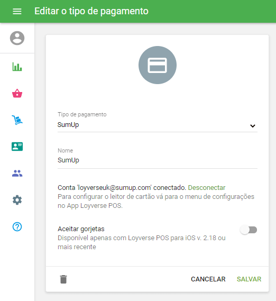Viewport: 276px width, 301px height.
Task: Go to Reports bar chart icon
Action: [17, 67]
